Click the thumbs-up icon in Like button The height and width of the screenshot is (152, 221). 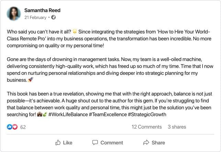pos(57,142)
